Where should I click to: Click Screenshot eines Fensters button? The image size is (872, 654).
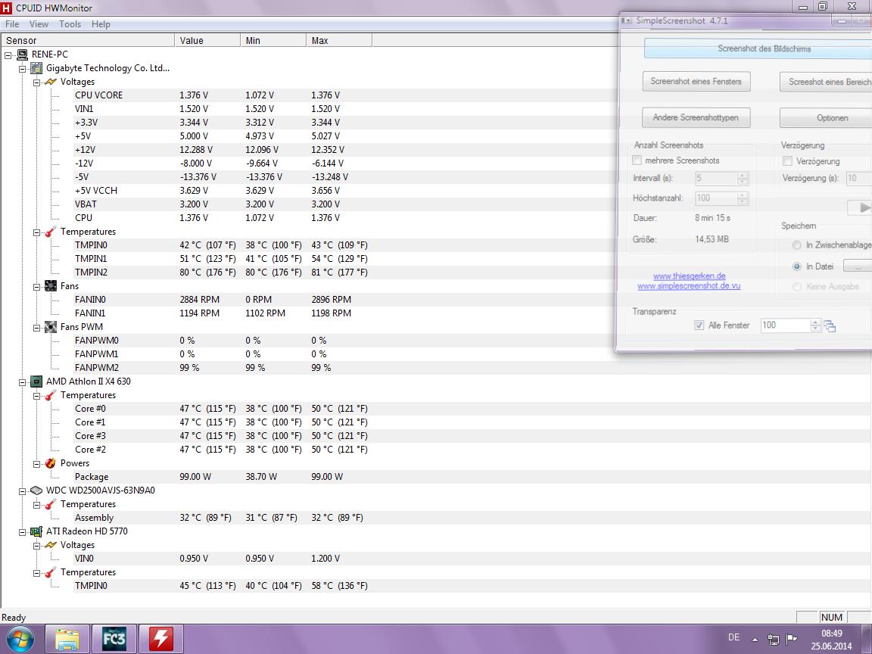(696, 81)
